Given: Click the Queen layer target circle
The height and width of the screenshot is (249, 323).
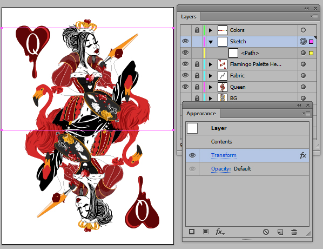Looking at the screenshot, I should [303, 87].
